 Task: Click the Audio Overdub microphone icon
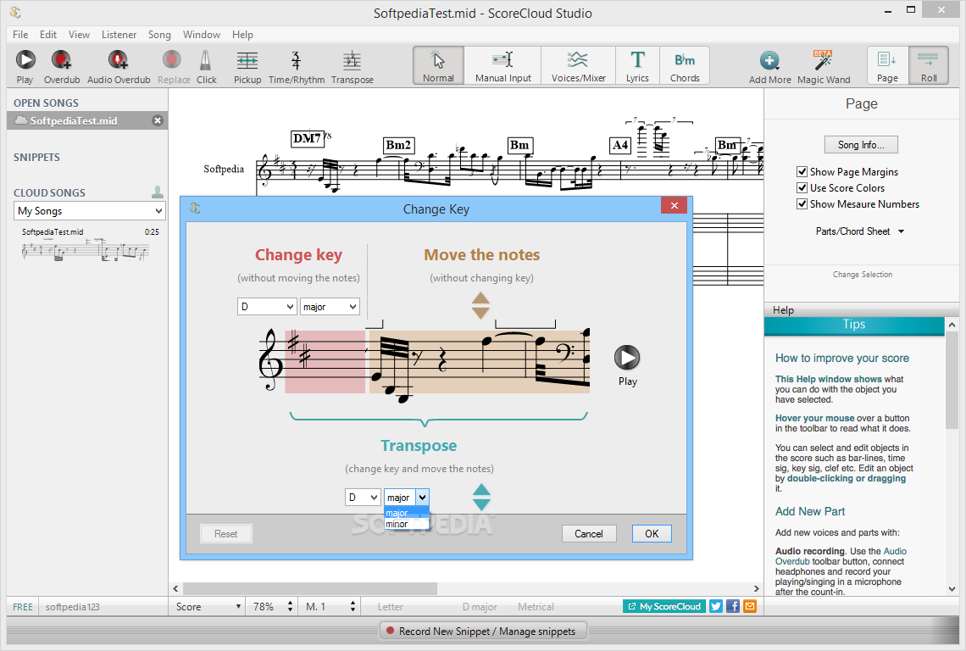point(119,60)
